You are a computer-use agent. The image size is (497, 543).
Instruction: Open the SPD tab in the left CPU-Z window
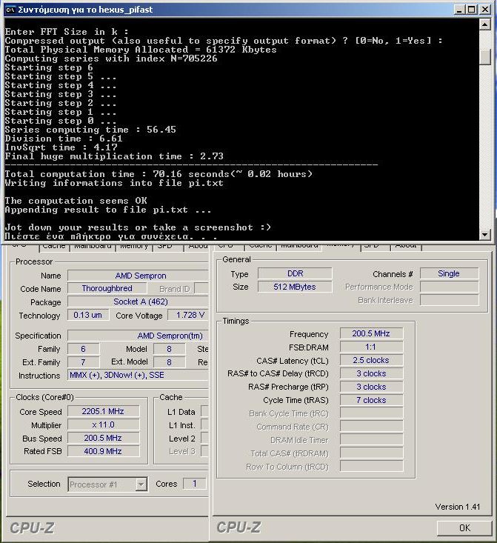[164, 246]
